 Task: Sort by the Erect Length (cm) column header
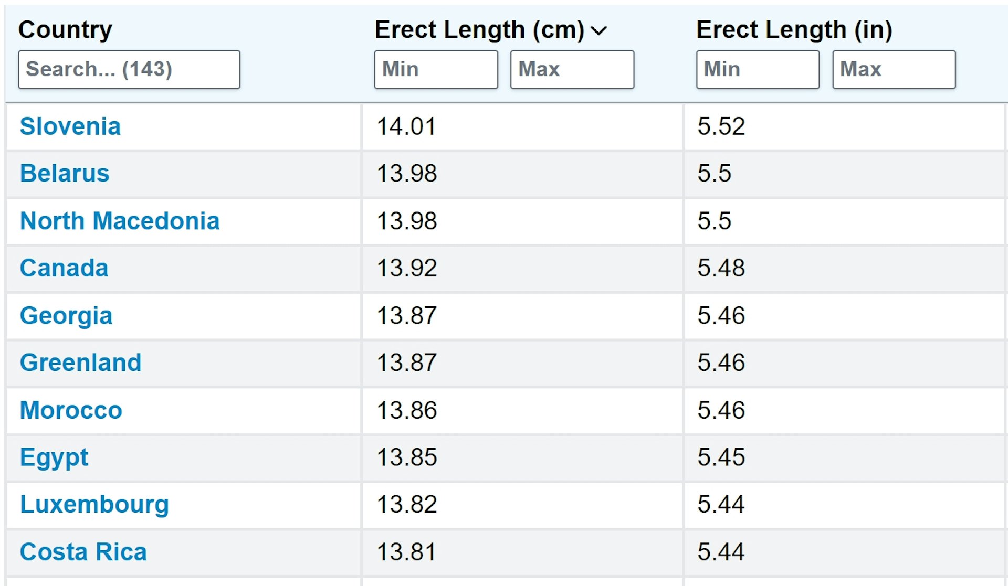pos(479,30)
